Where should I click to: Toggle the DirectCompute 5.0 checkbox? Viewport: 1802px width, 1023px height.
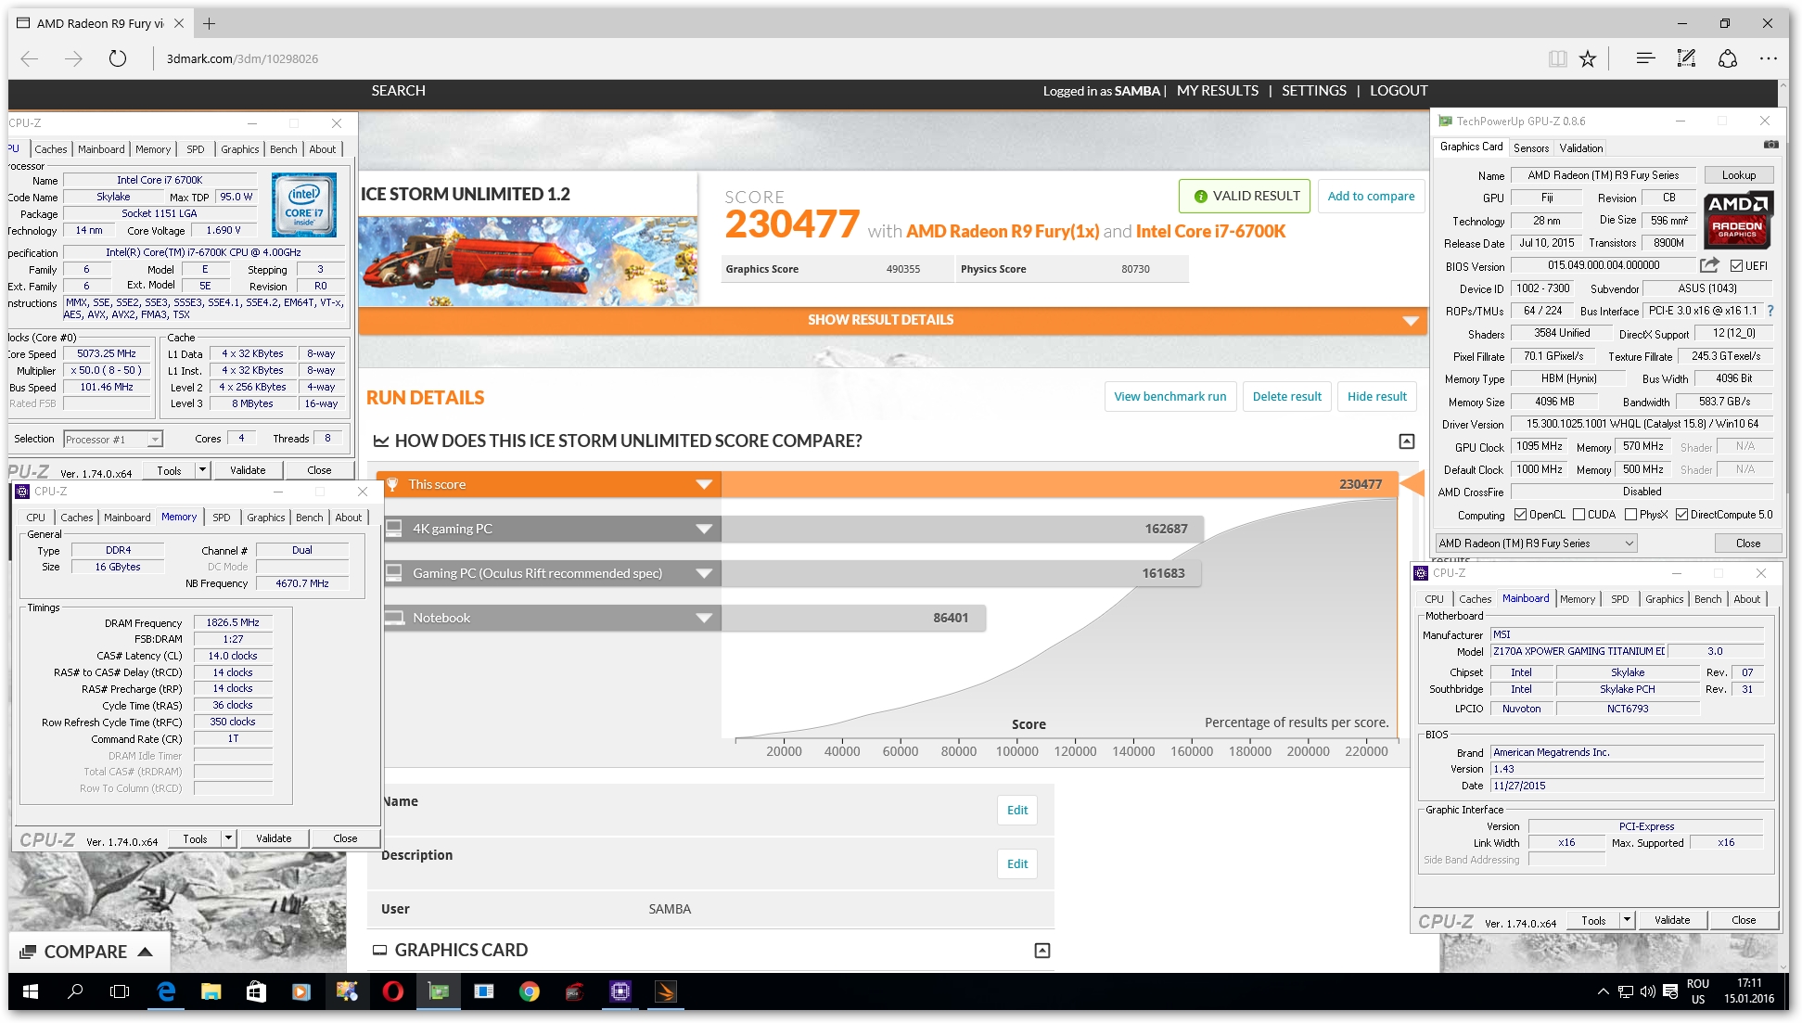pyautogui.click(x=1681, y=515)
